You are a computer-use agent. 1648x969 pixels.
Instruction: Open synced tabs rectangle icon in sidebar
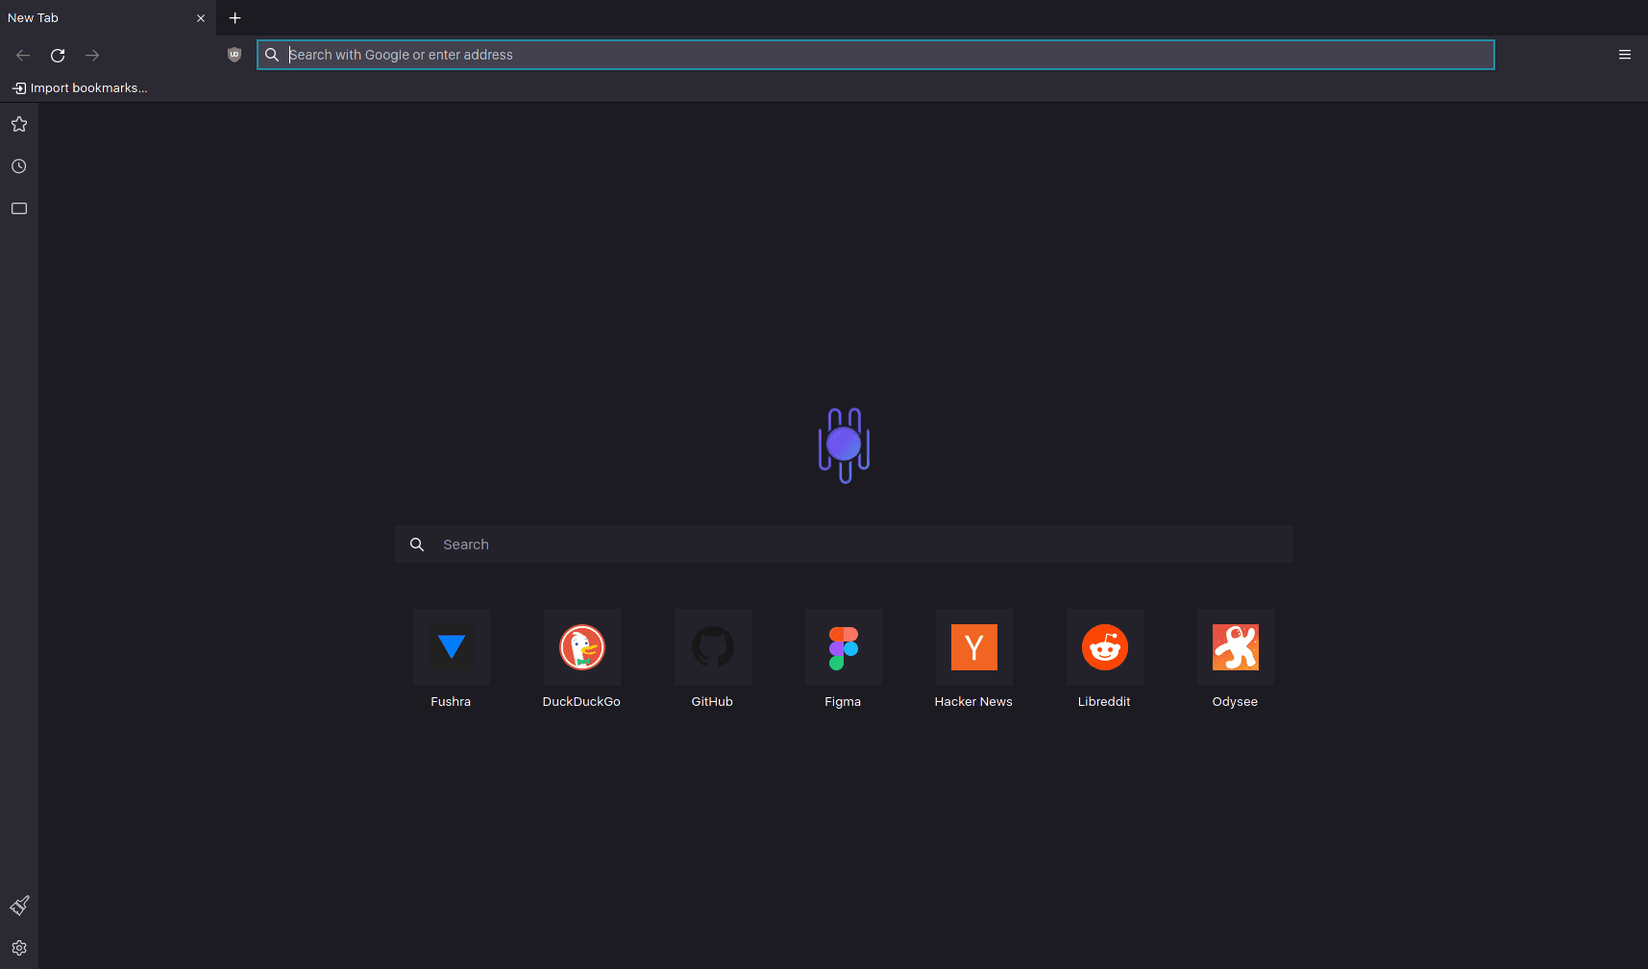19,208
